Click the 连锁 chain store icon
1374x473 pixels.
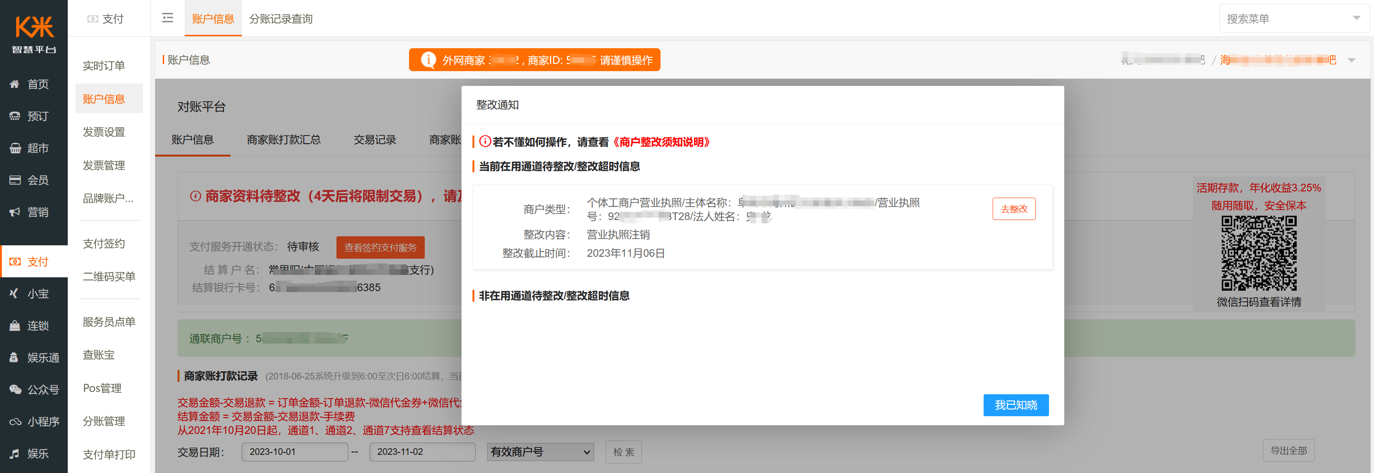coord(15,326)
